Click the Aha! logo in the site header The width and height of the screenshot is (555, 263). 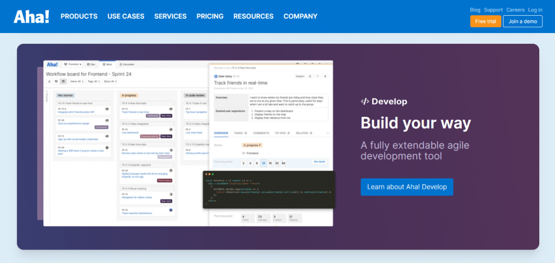pos(31,16)
